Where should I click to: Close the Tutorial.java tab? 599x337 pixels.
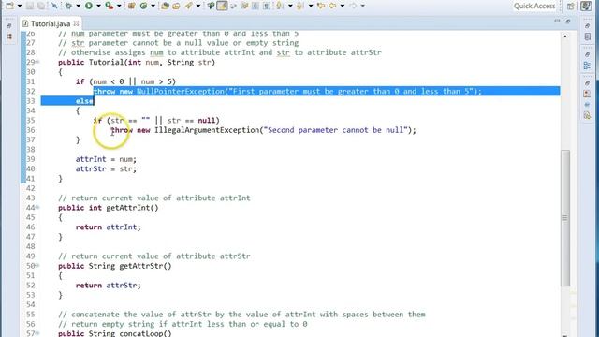tap(76, 23)
